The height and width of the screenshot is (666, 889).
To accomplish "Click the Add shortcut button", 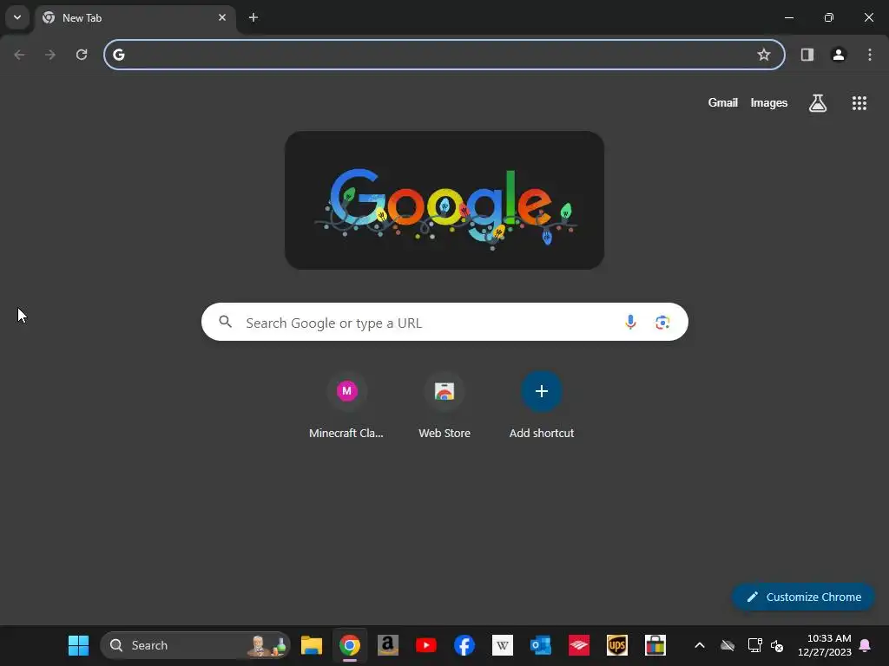I will click(x=542, y=406).
